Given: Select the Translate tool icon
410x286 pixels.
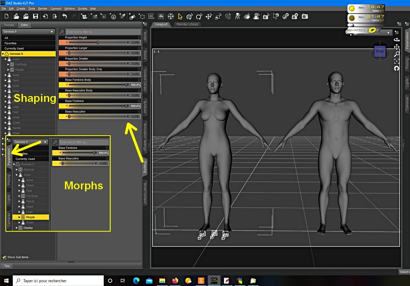Looking at the screenshot, I should click(209, 16).
